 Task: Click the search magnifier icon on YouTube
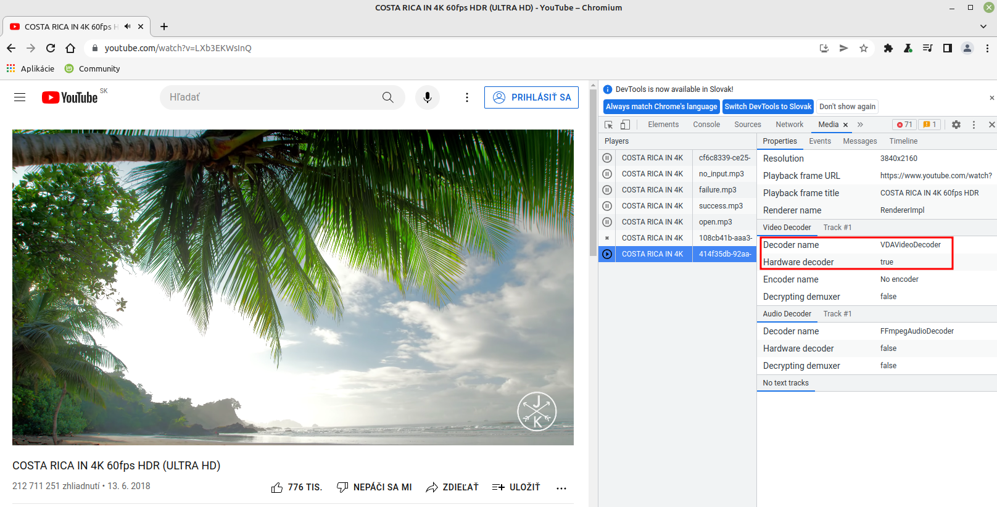[x=387, y=97]
